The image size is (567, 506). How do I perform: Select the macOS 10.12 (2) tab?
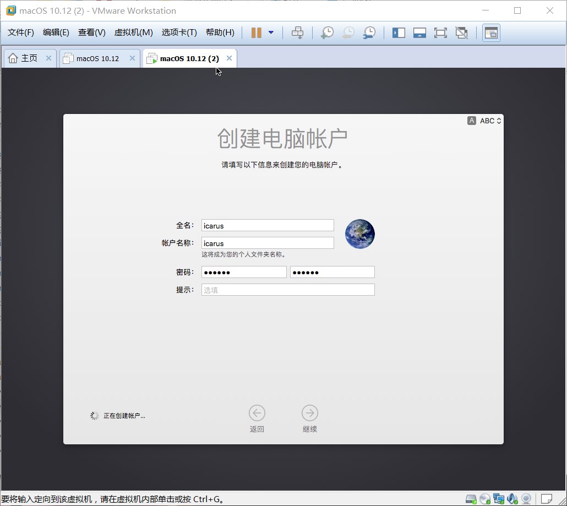tap(189, 58)
